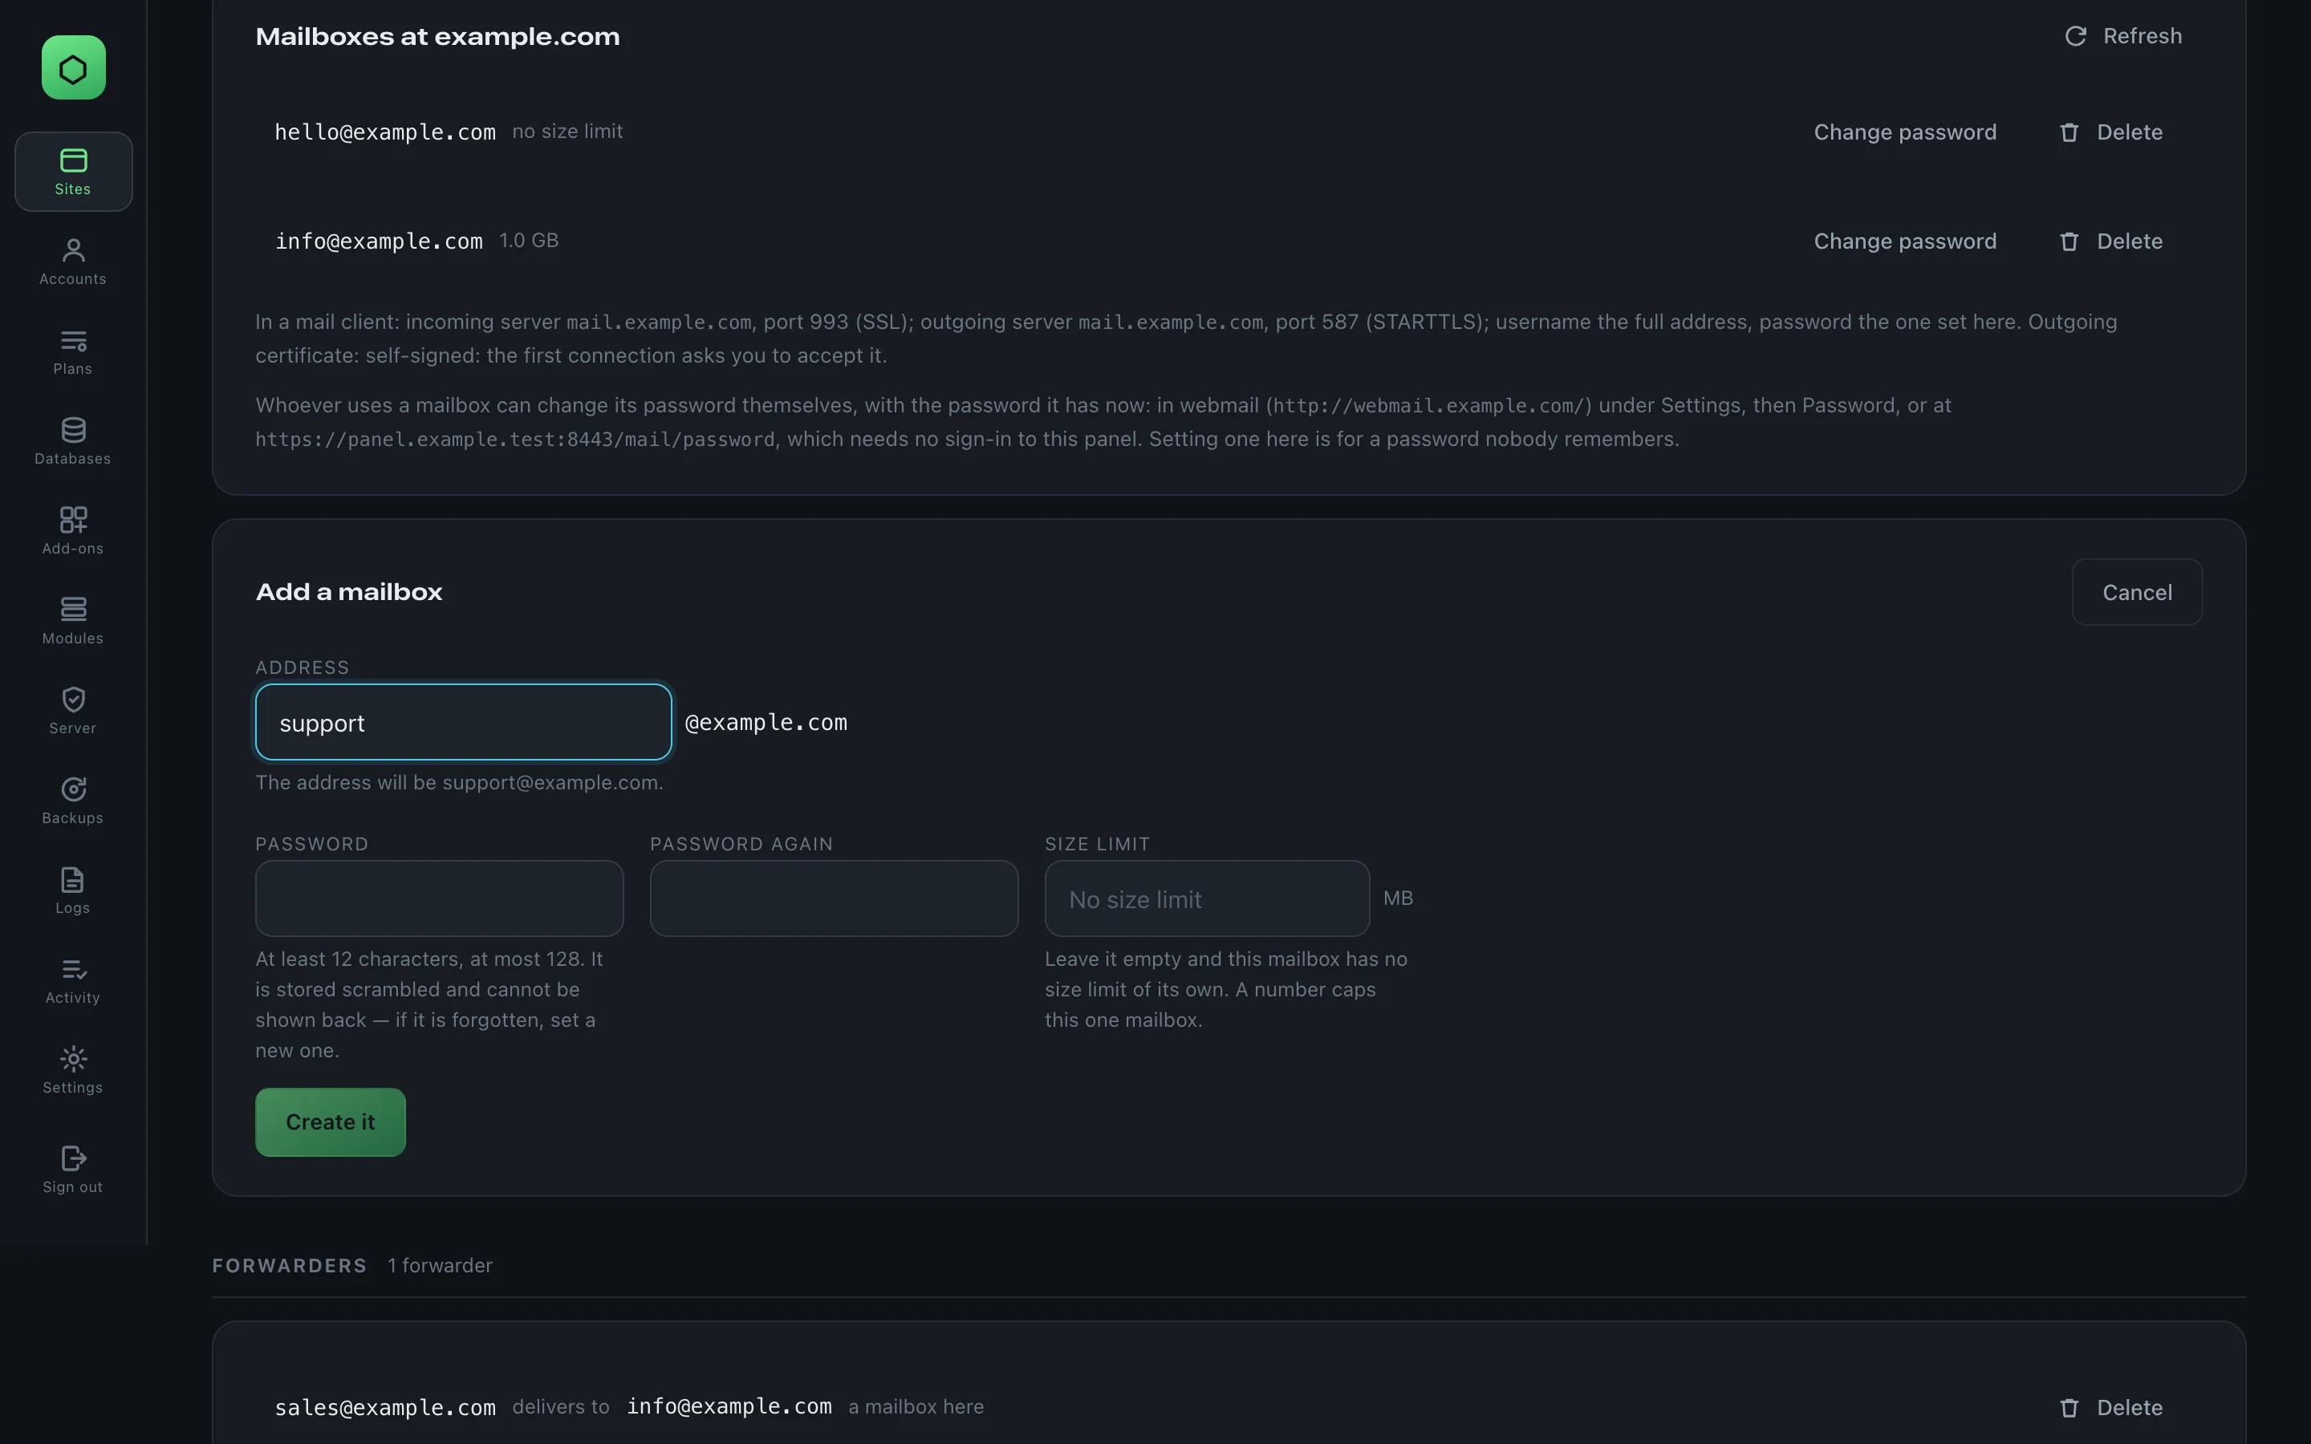2311x1444 pixels.
Task: Click the 'no size limit' label
Action: (567, 132)
